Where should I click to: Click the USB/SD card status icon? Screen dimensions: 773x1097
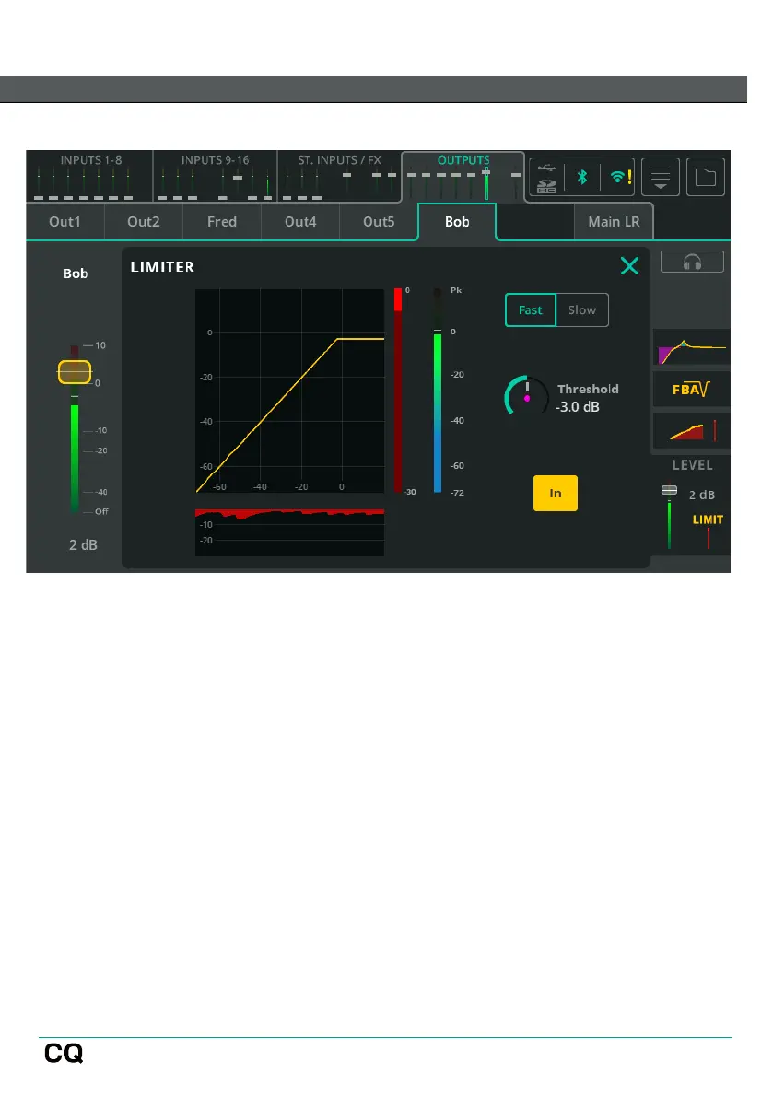tap(547, 177)
